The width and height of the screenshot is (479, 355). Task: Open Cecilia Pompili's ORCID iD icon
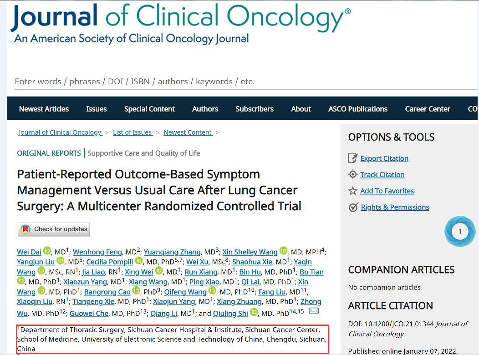tap(139, 261)
